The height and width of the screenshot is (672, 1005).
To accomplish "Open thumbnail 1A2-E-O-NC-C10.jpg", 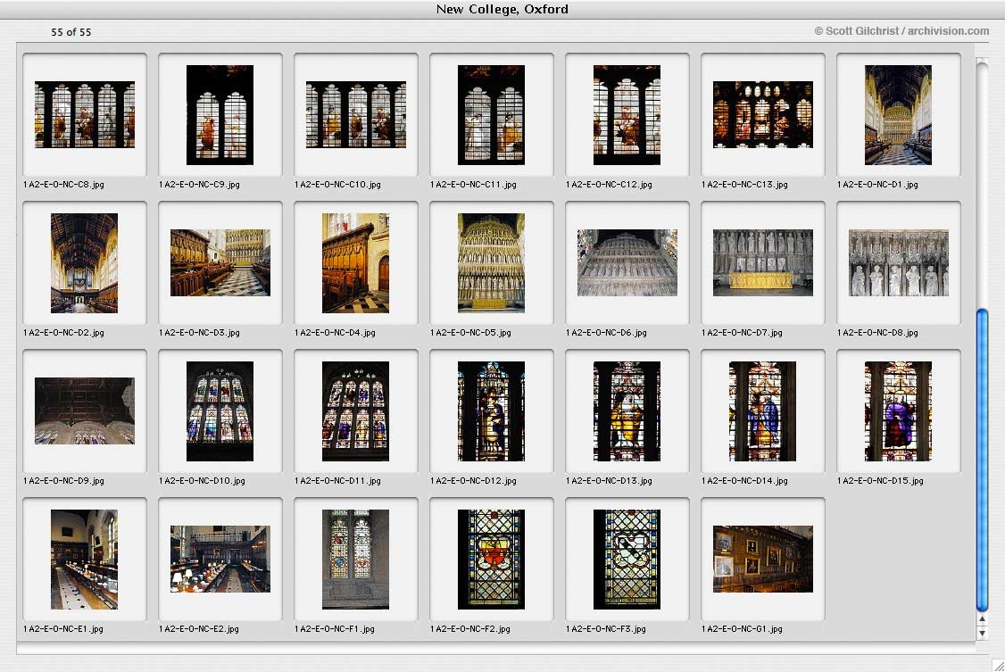I will pos(356,114).
